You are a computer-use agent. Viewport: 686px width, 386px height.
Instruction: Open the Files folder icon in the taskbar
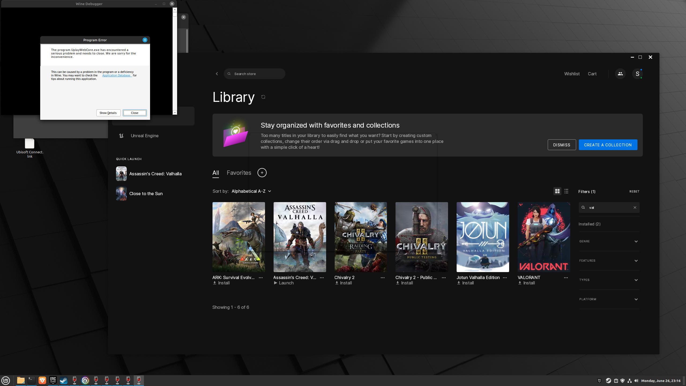[x=21, y=380]
